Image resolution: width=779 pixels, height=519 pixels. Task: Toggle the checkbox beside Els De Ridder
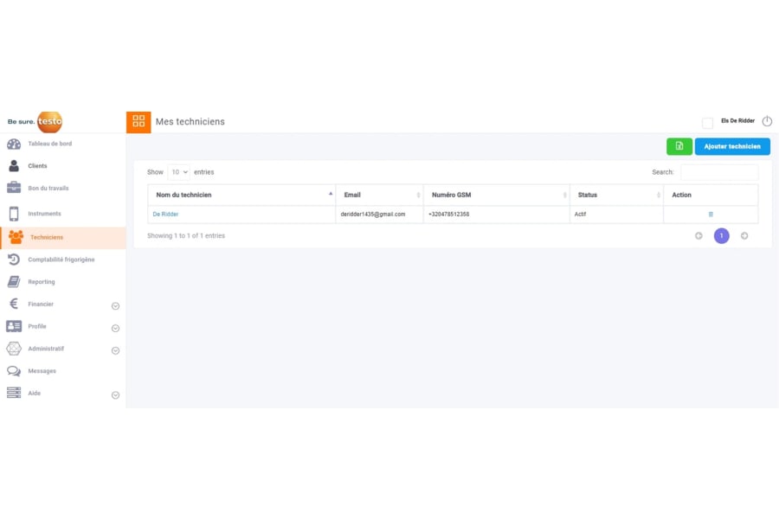(707, 123)
